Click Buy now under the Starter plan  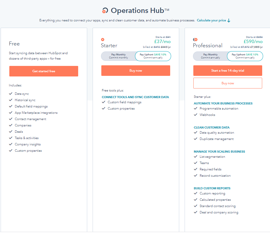click(136, 70)
